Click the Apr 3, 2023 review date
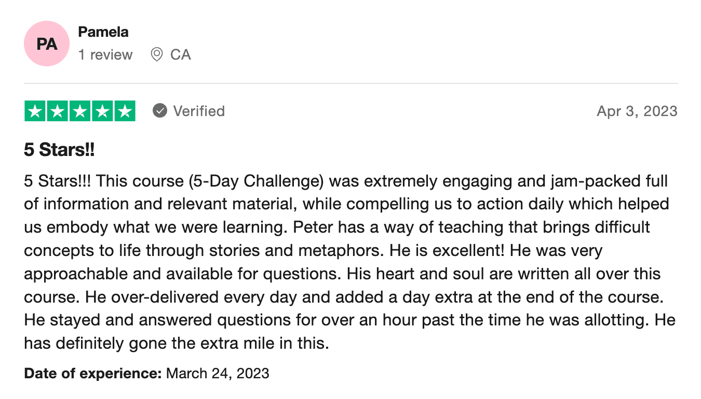Image resolution: width=701 pixels, height=399 pixels. [x=637, y=111]
